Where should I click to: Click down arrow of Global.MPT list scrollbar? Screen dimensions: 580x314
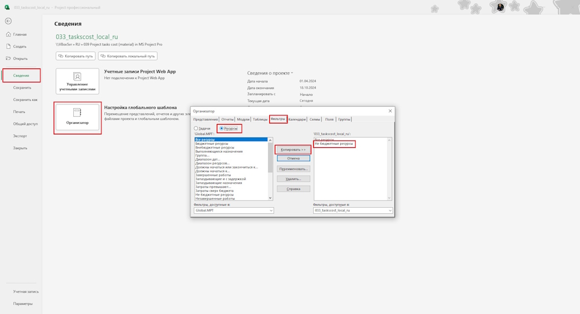270,198
